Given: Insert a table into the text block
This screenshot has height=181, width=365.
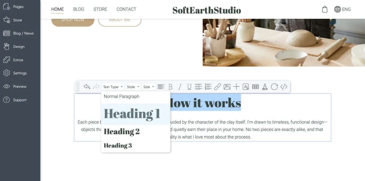Looking at the screenshot, I should (x=255, y=86).
